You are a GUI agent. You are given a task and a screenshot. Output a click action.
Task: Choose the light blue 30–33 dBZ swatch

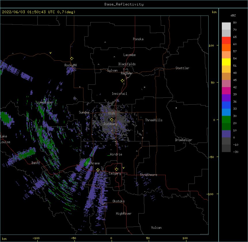click(226, 112)
